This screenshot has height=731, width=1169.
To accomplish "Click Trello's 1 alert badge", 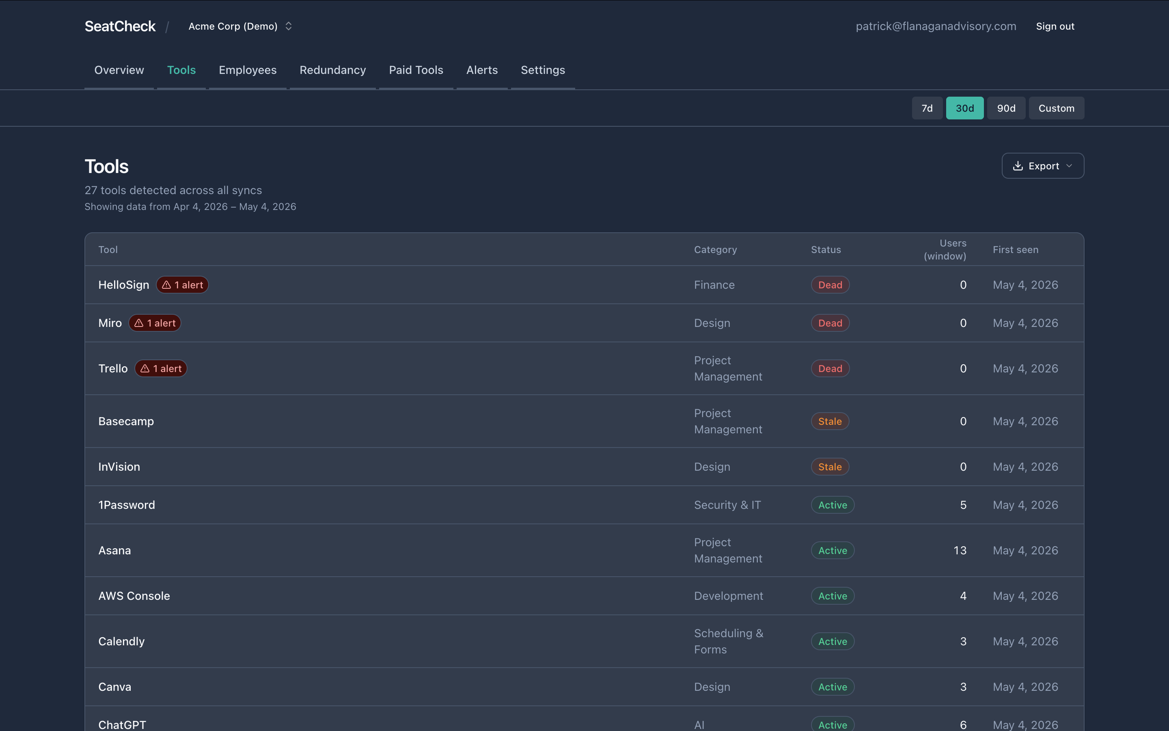I will [160, 368].
